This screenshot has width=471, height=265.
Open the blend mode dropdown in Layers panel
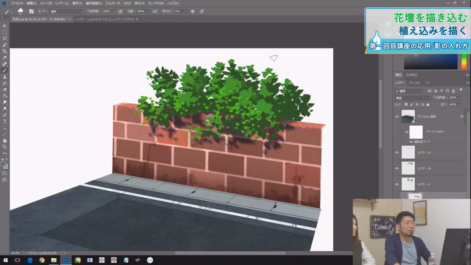(412, 98)
